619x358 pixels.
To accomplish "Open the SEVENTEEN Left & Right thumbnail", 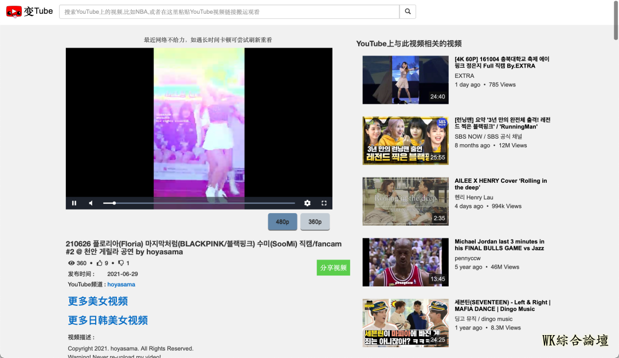I will [405, 323].
